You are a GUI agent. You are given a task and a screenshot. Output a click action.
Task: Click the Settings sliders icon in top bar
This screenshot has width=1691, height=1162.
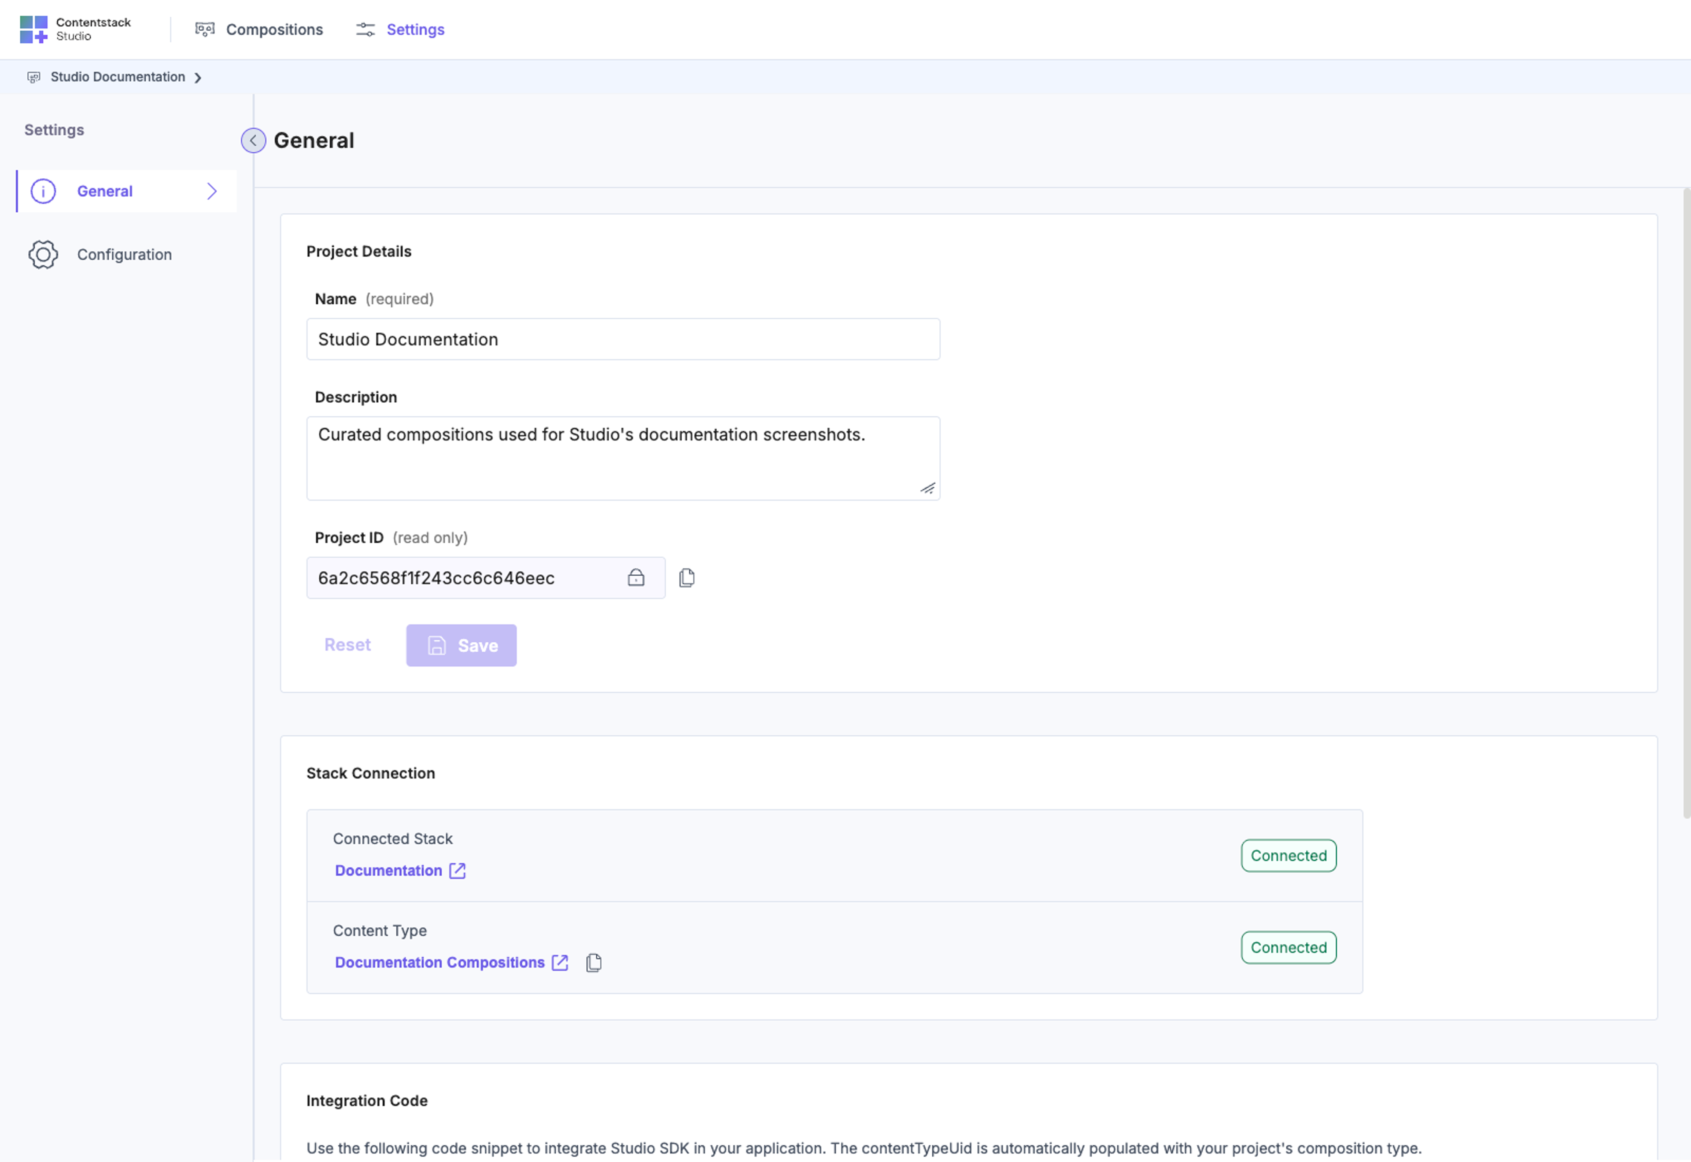coord(365,29)
